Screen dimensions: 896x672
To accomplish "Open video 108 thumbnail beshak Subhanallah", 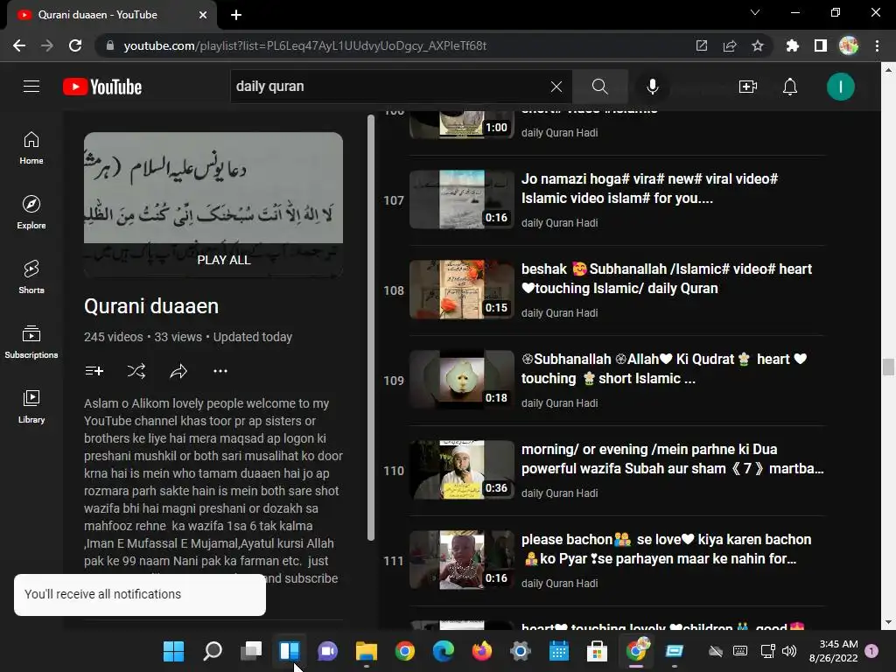I will click(462, 290).
